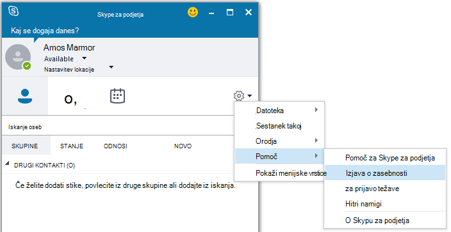Open the Contacts person icon tab
The image size is (451, 232).
click(x=25, y=96)
